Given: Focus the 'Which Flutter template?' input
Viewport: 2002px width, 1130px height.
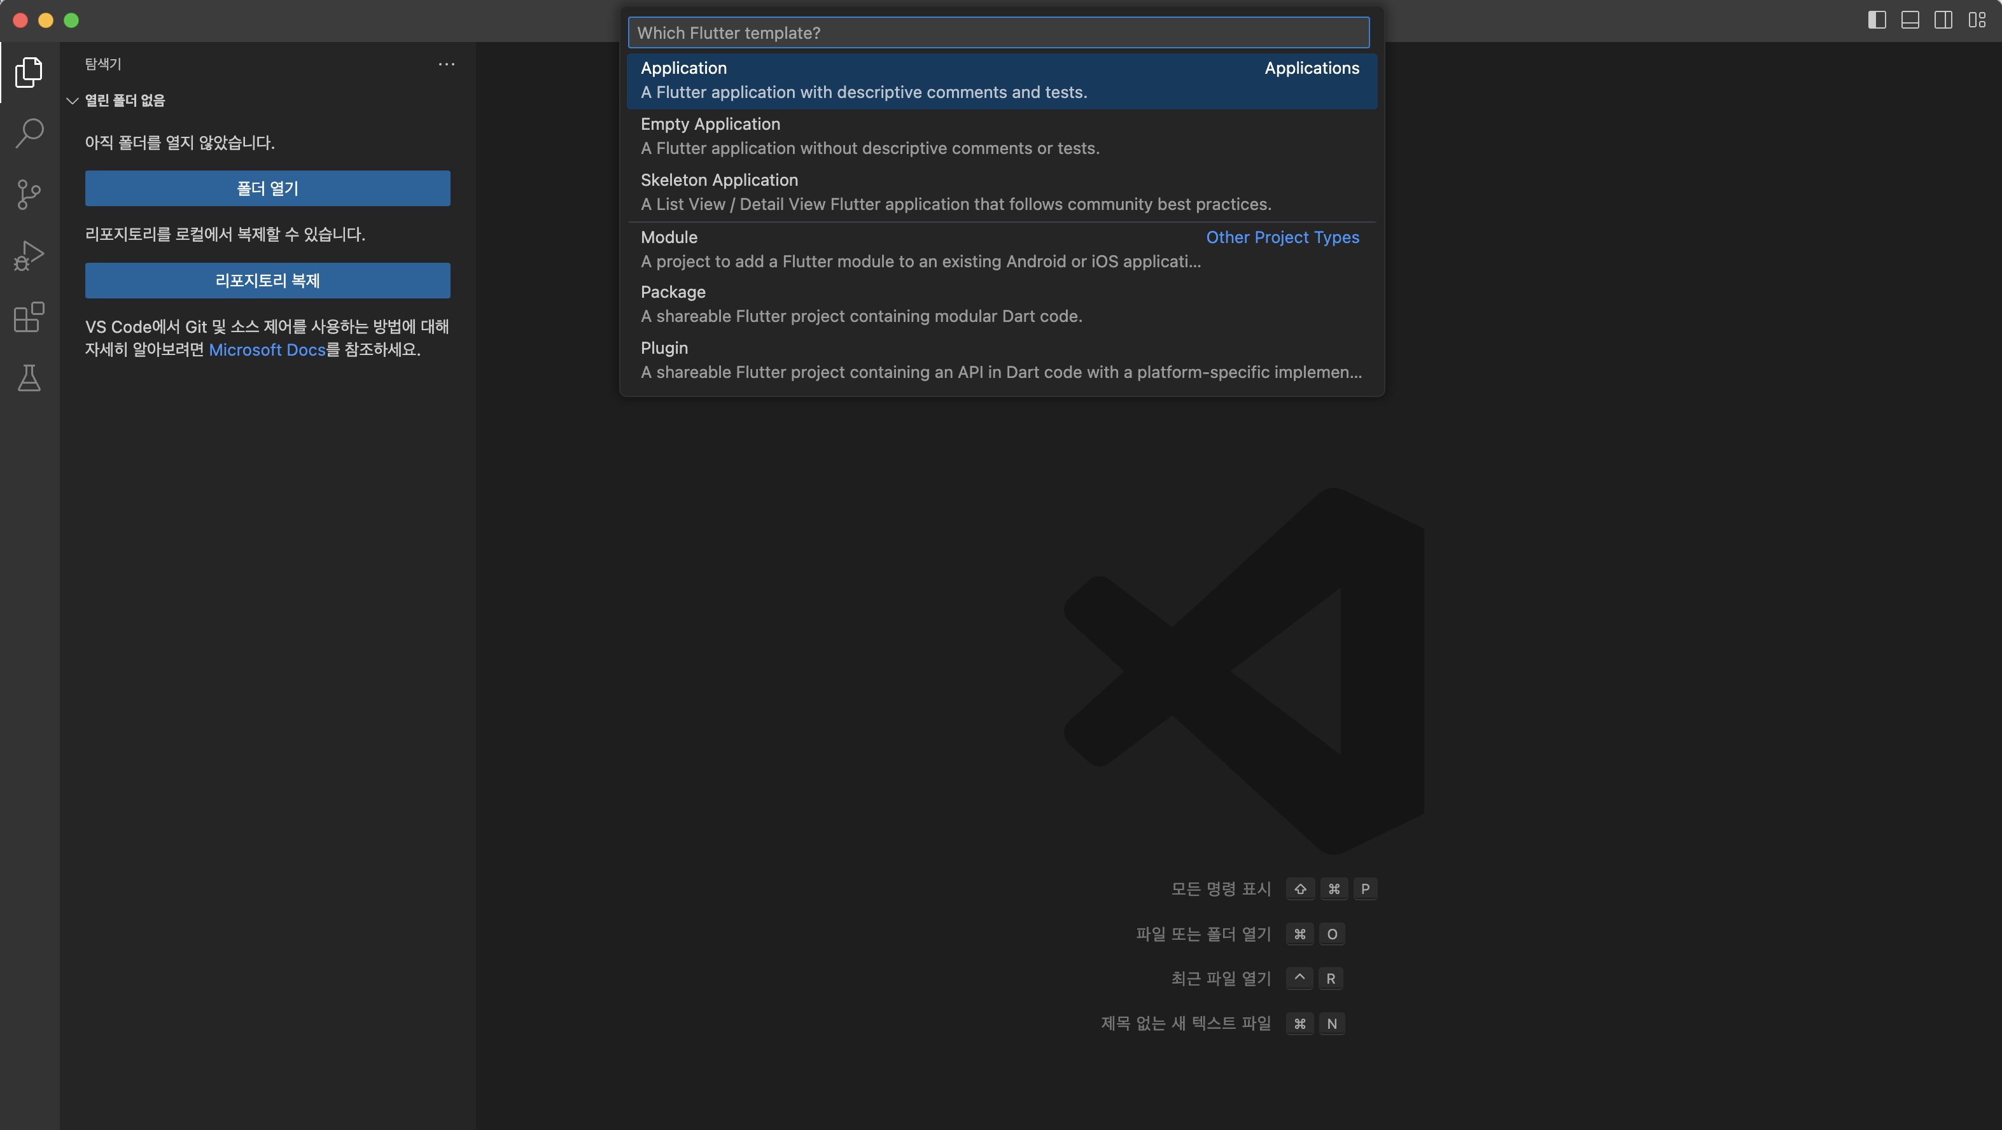Looking at the screenshot, I should pos(998,32).
